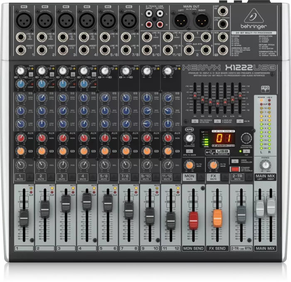Click the channel 1 PAN knob
Screen dimensions: 291x282
click(21, 165)
